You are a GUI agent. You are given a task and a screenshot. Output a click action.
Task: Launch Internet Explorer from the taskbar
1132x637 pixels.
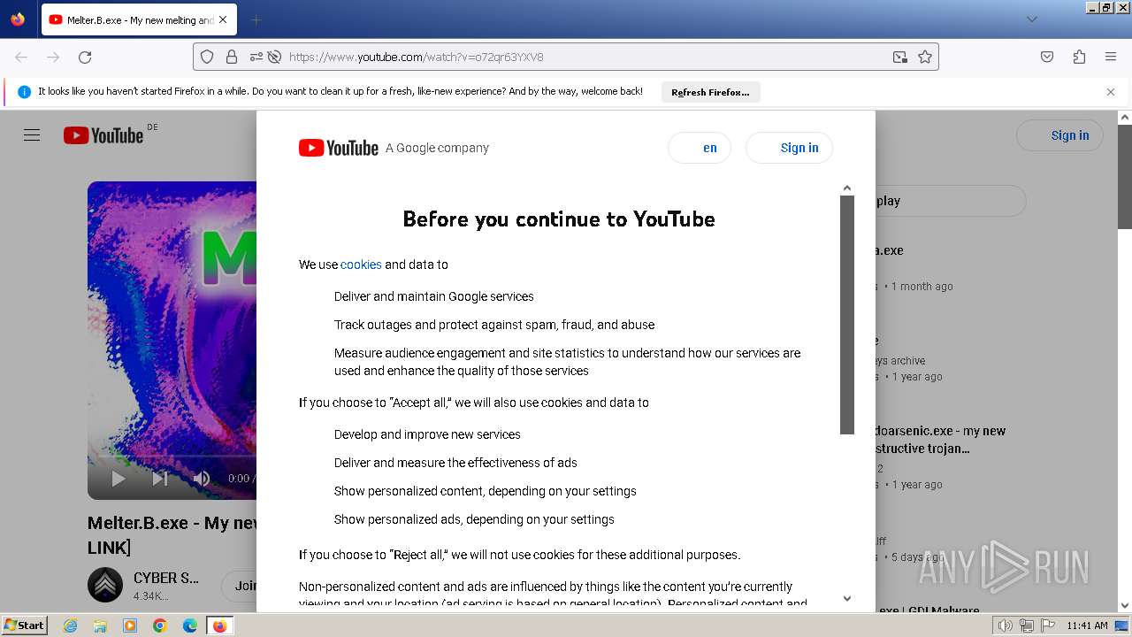click(x=70, y=625)
